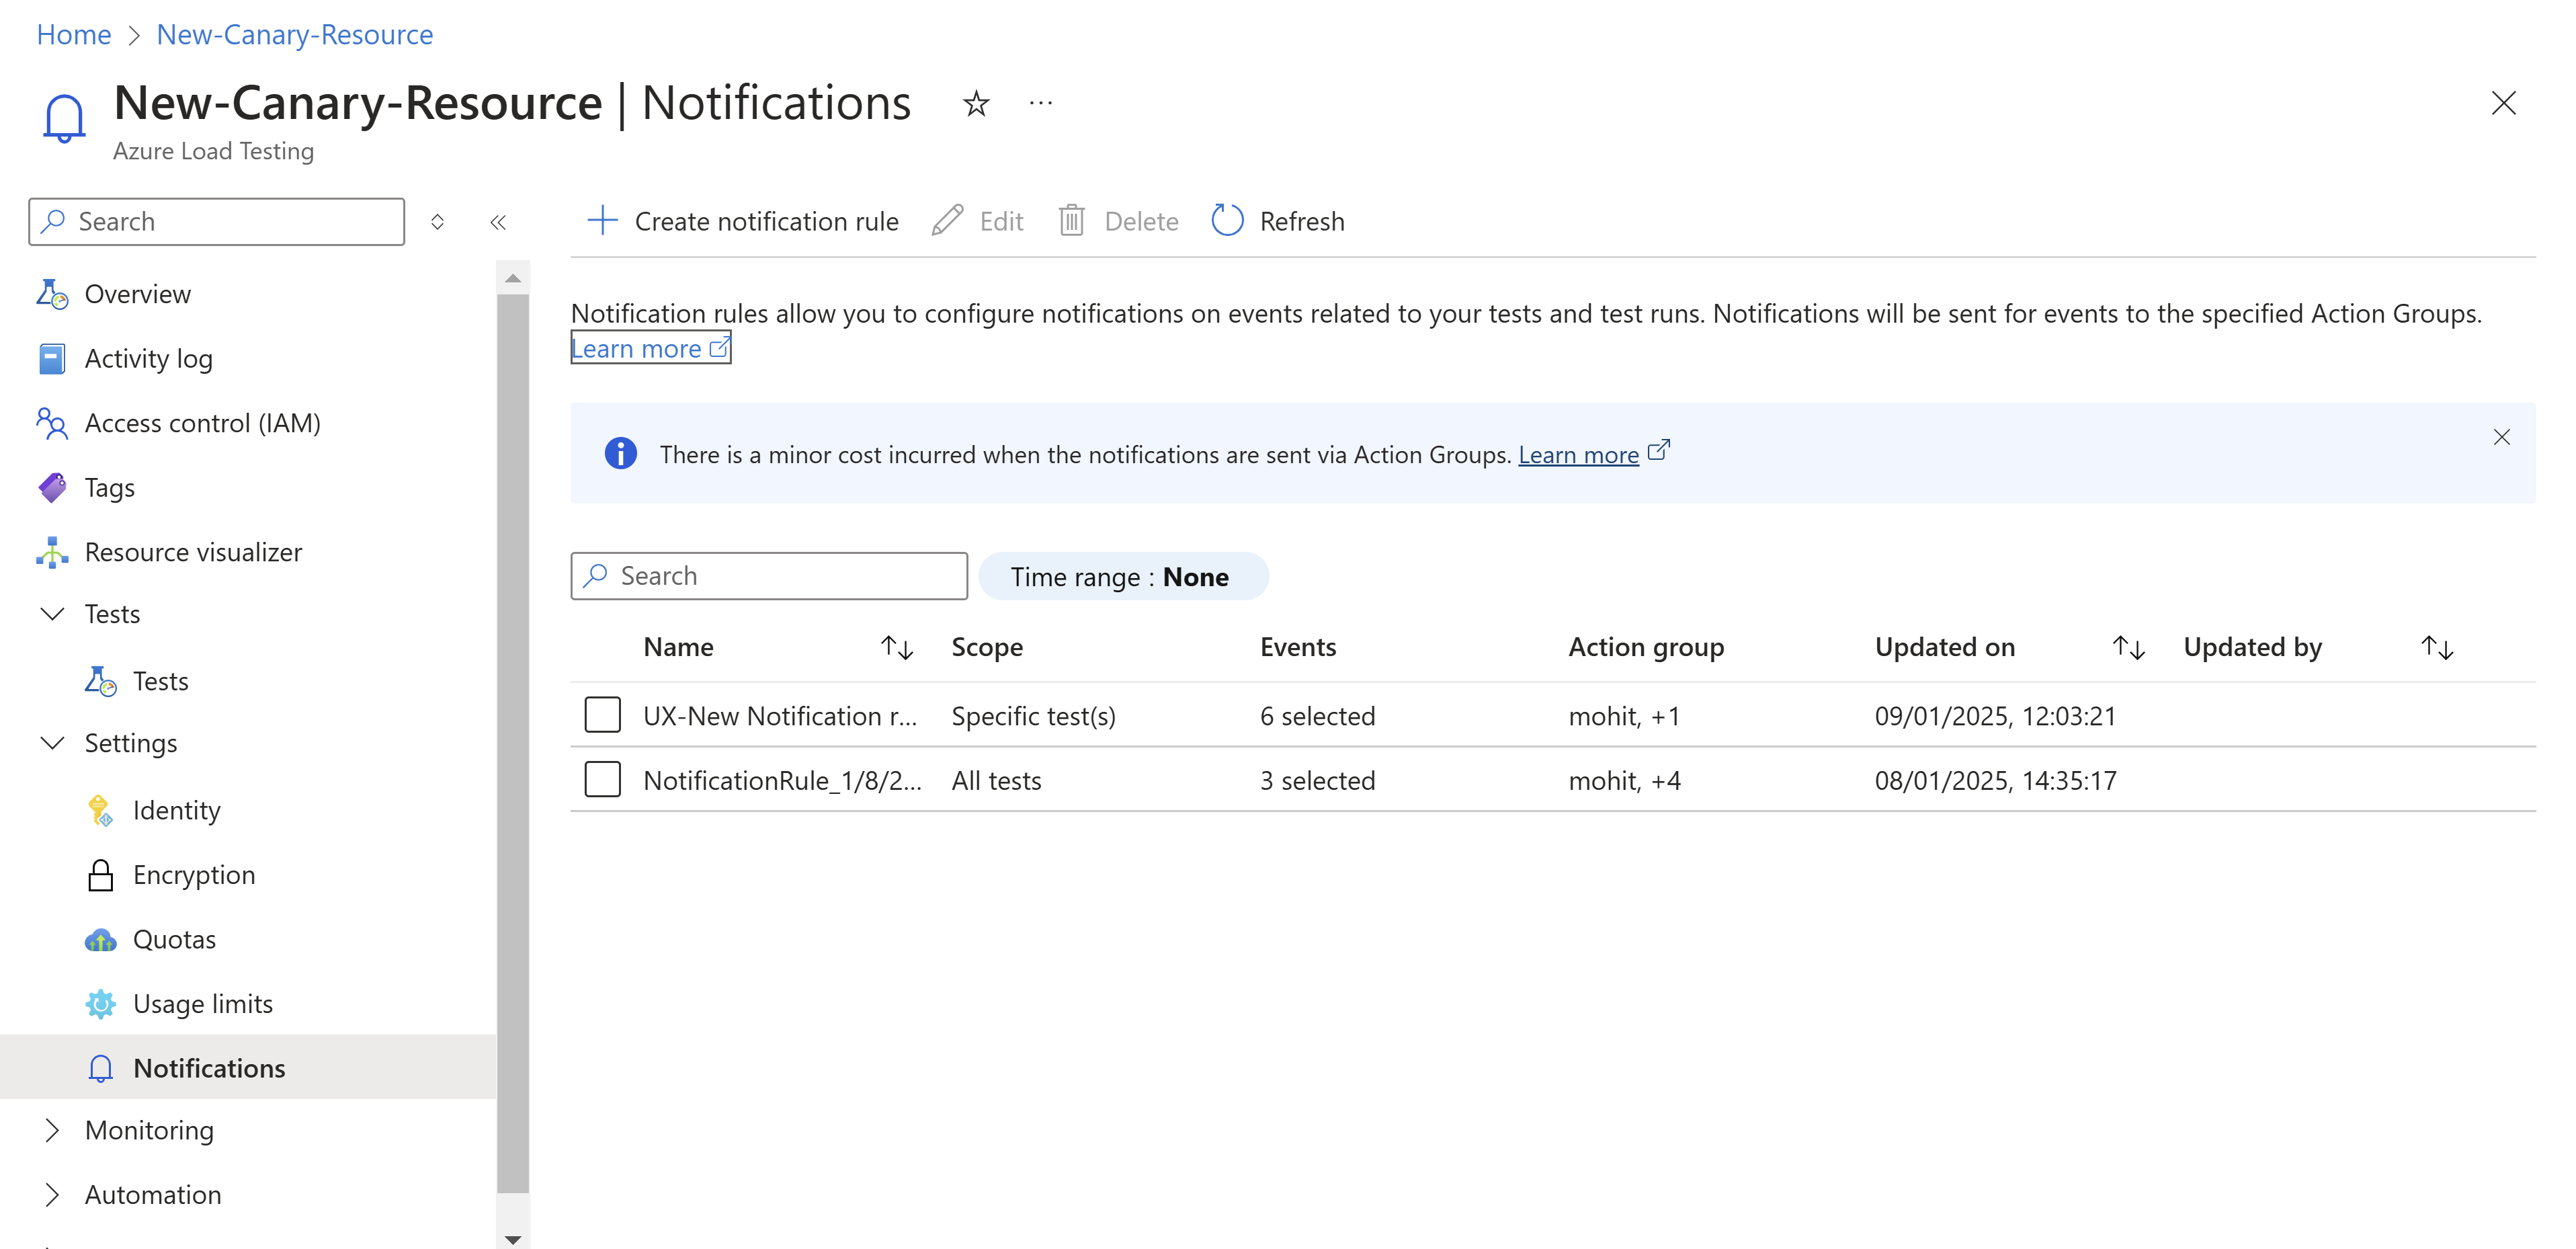Collapse the sidebar with double chevron
Image resolution: width=2576 pixels, height=1249 pixels.
click(x=498, y=222)
